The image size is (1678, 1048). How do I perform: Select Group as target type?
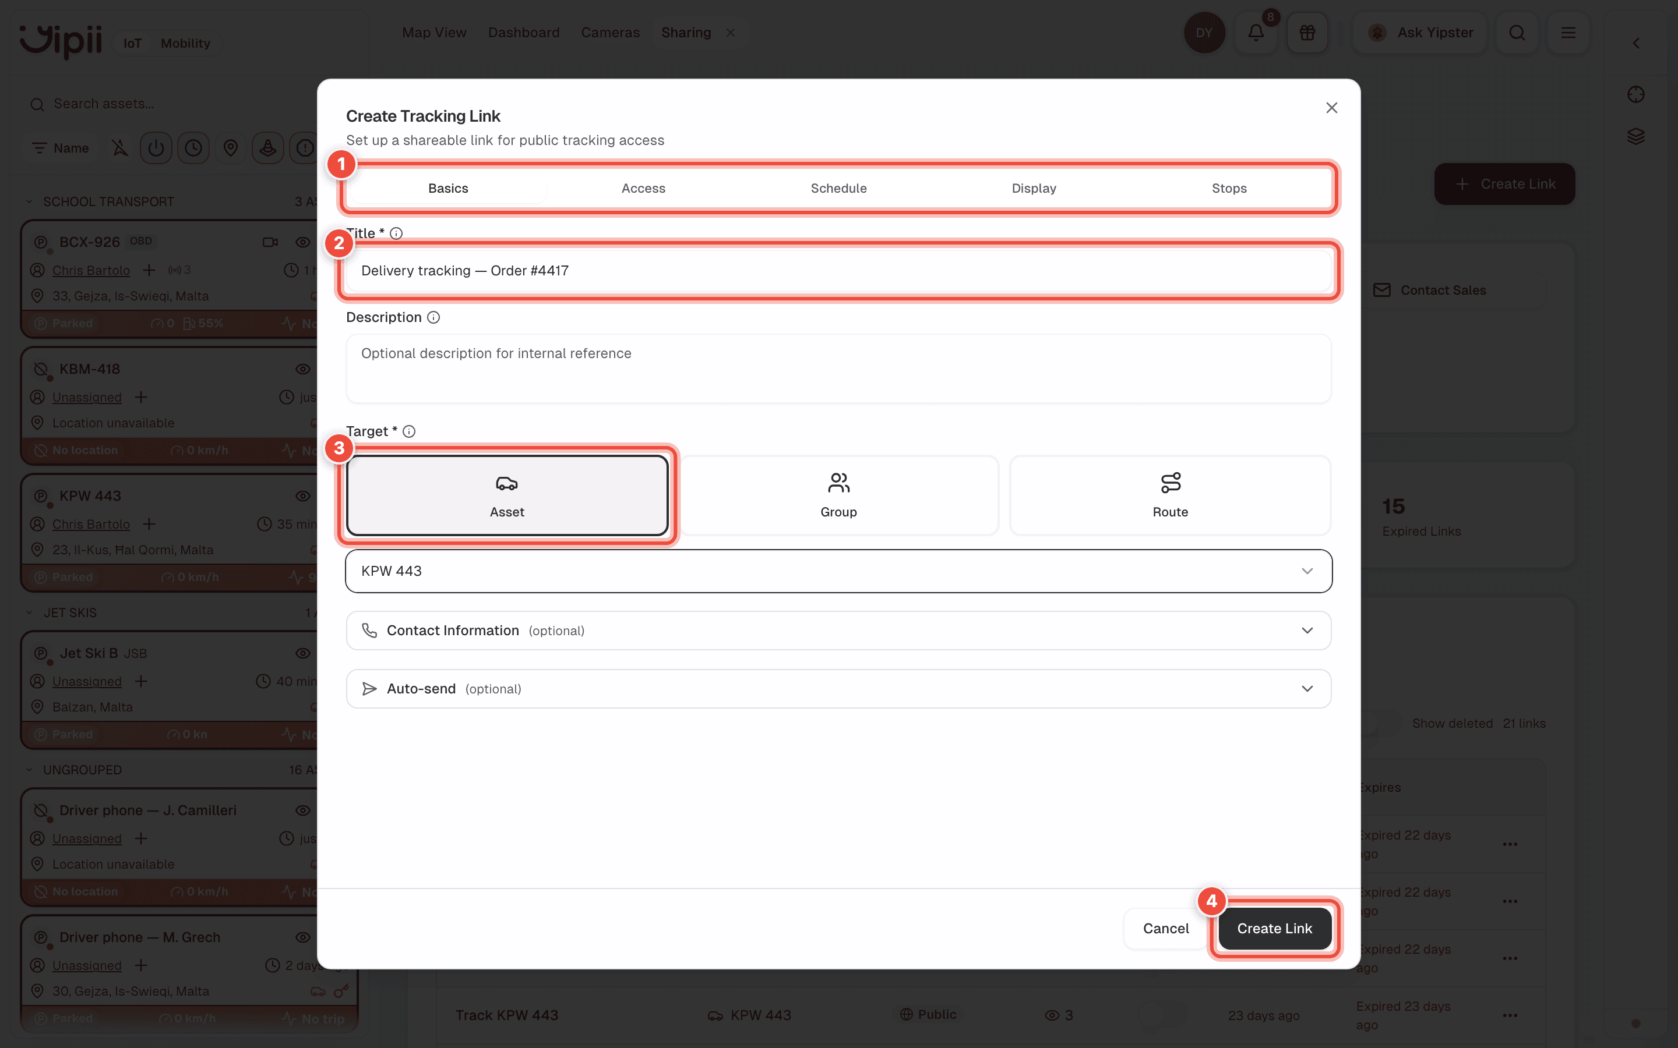point(838,495)
